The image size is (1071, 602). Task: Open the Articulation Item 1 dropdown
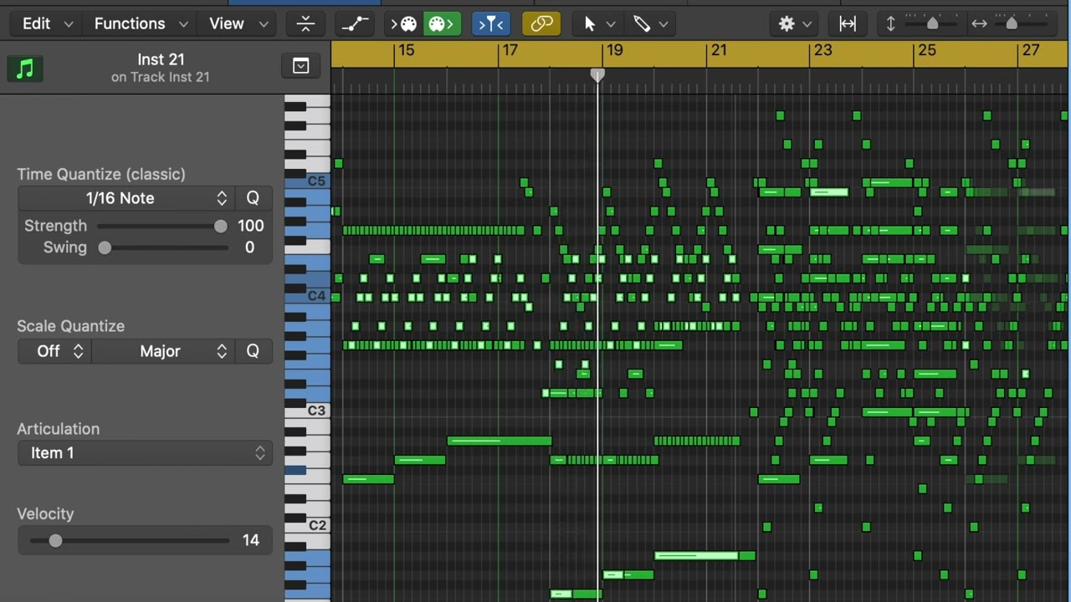(x=145, y=453)
